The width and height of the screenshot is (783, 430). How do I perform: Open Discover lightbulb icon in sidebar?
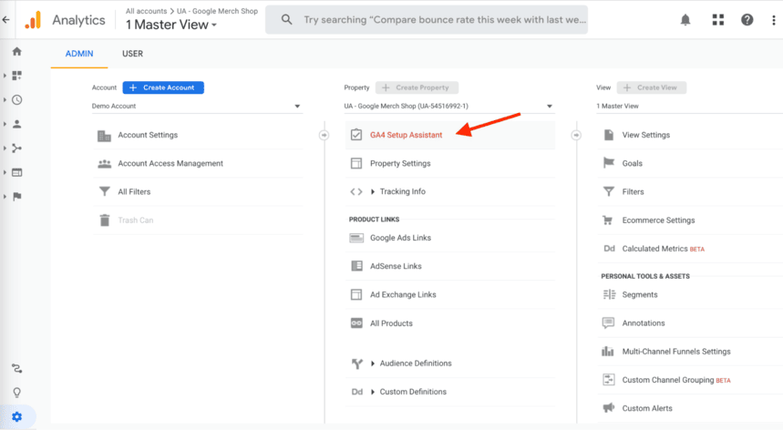pyautogui.click(x=16, y=393)
